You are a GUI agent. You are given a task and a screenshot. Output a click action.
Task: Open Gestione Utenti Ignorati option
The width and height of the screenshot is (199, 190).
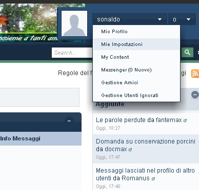130,96
